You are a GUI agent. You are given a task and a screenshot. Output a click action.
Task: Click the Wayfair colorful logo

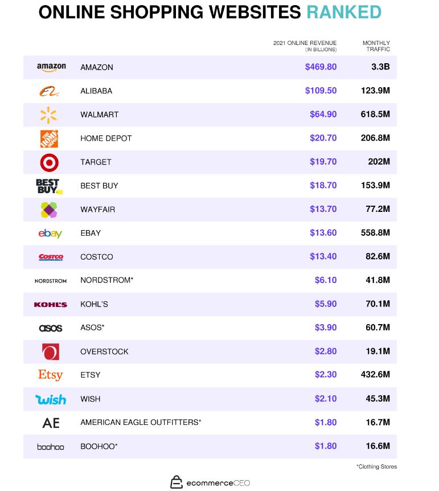tap(50, 210)
